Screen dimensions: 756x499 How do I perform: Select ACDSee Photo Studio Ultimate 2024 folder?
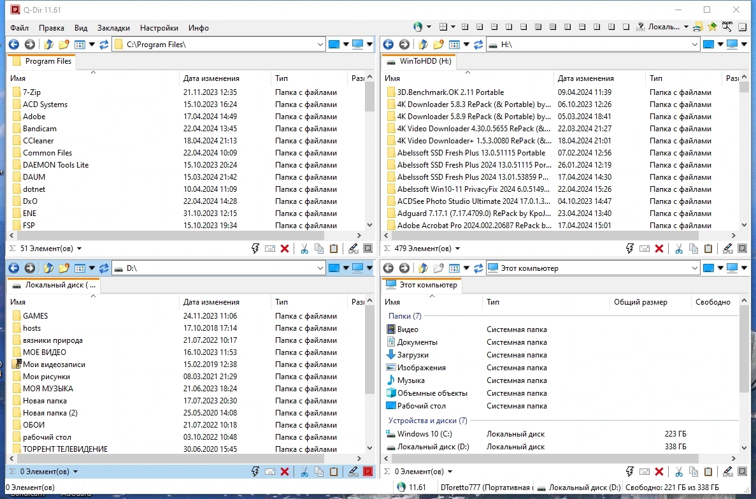[x=473, y=201]
